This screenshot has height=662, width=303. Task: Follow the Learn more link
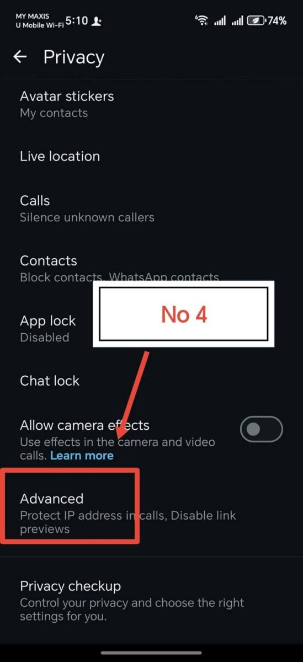(x=82, y=456)
